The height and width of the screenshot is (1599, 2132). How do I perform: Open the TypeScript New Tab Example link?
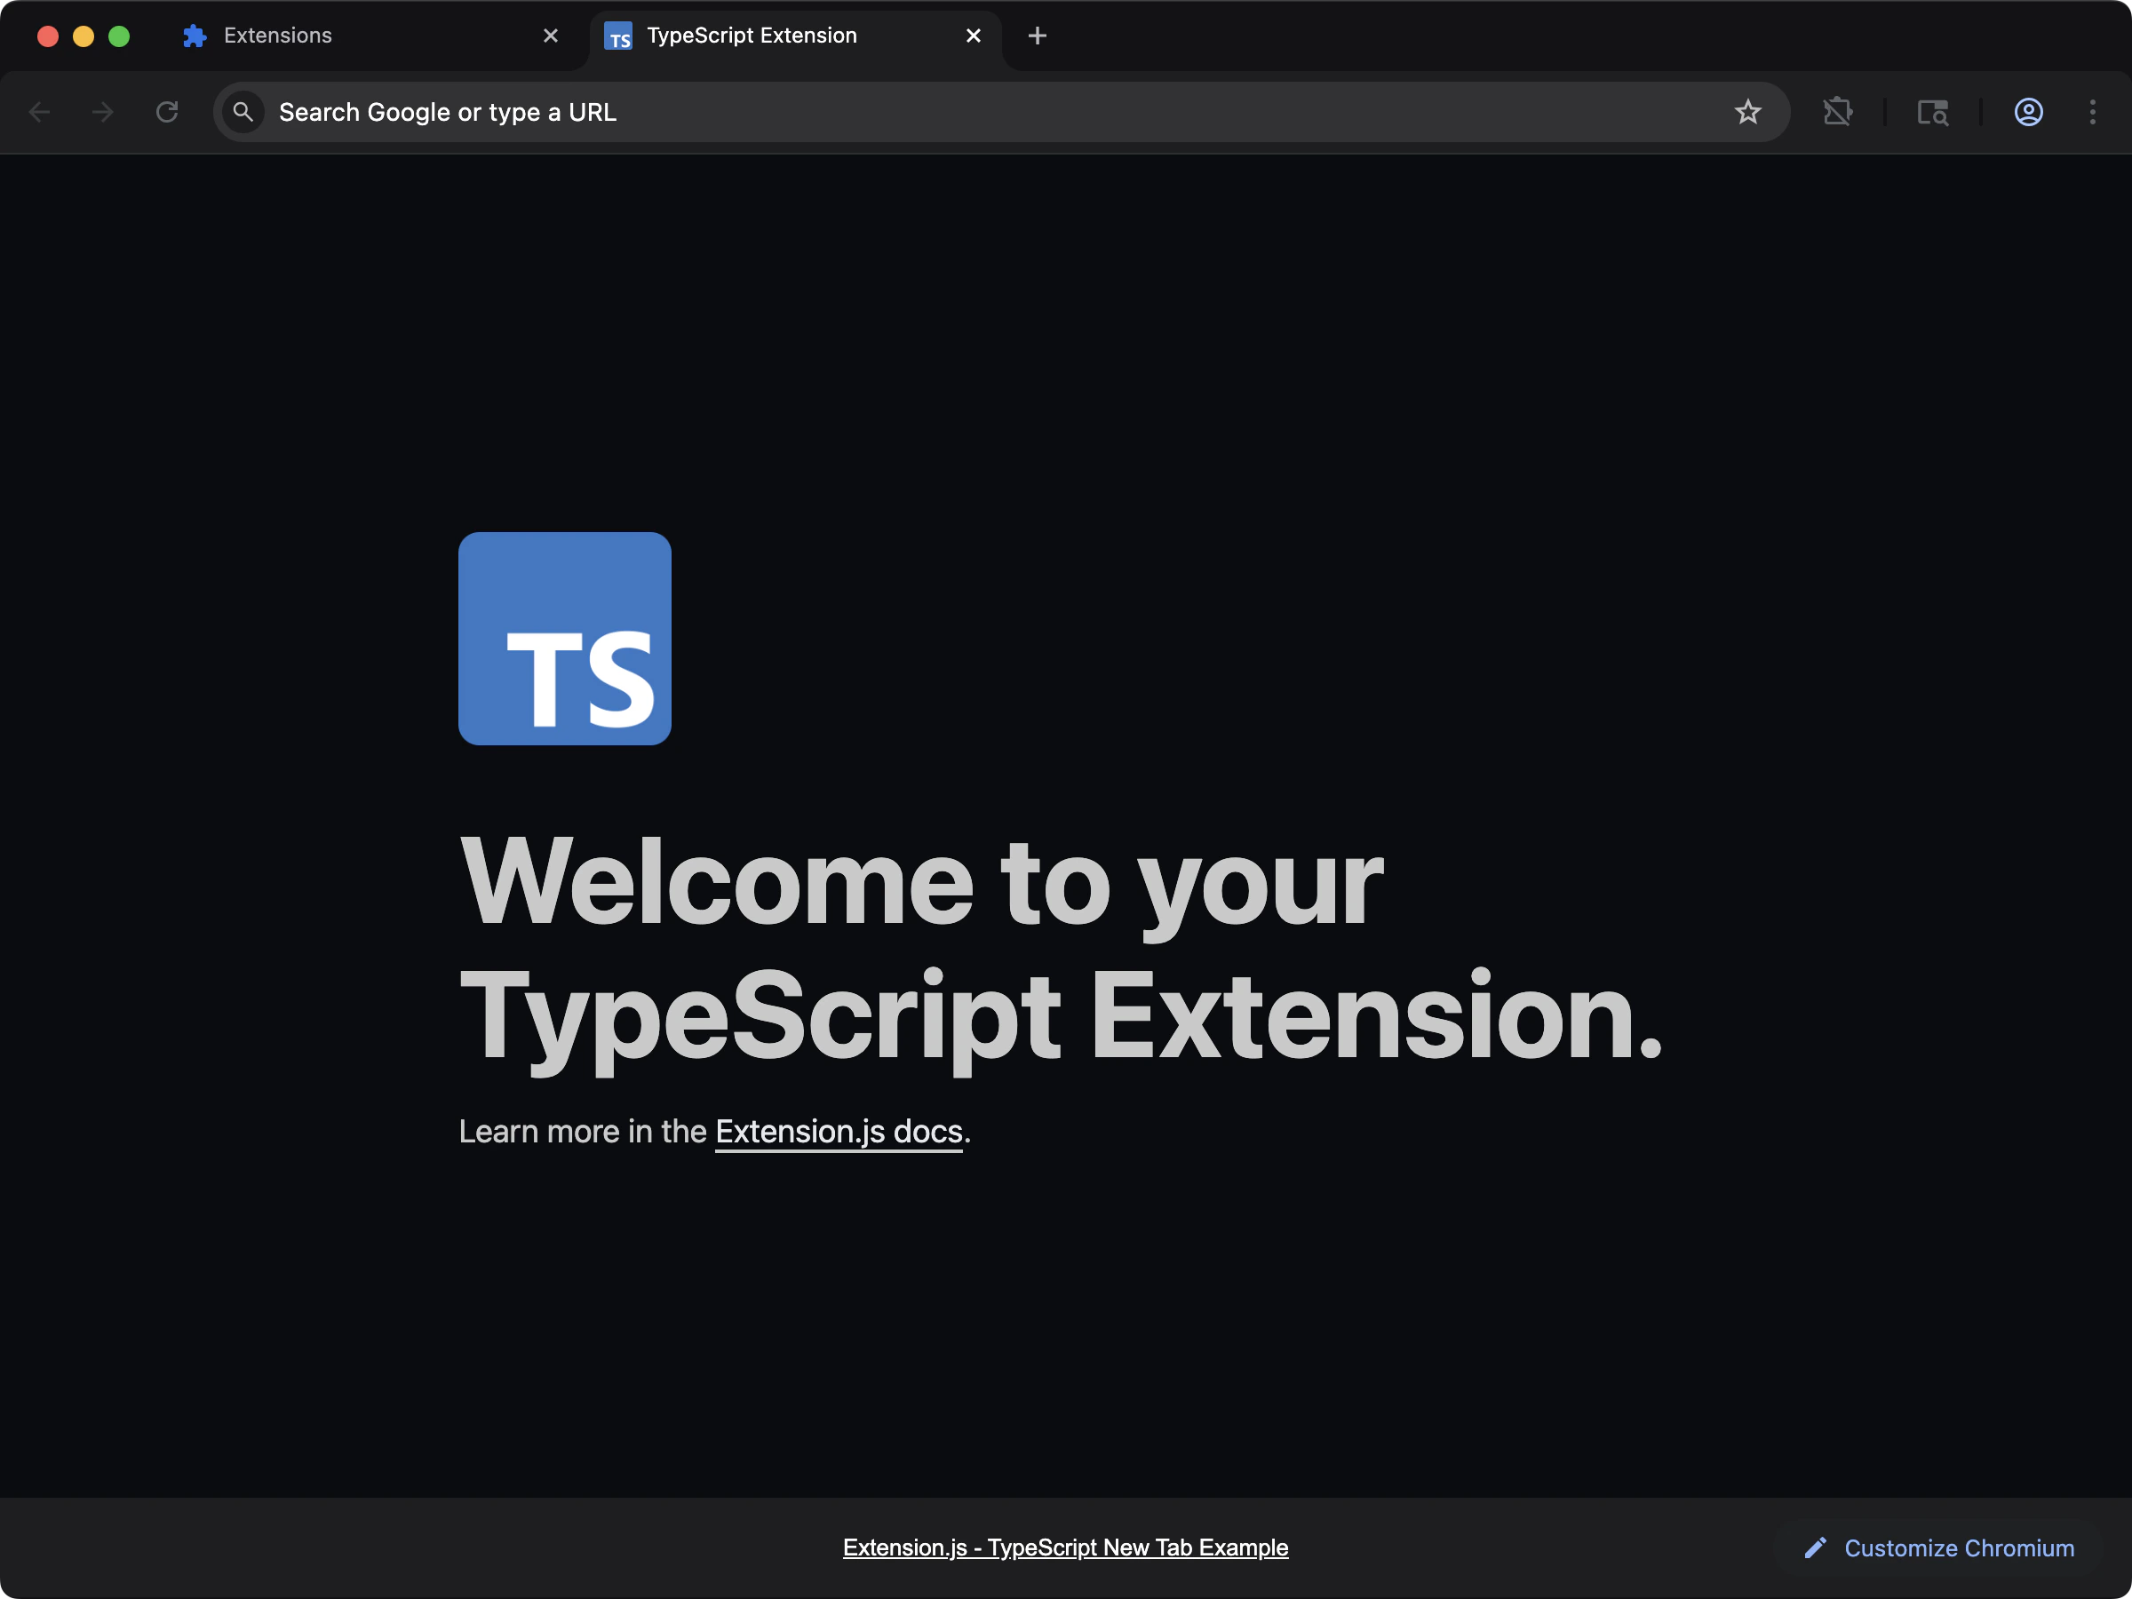pos(1066,1547)
